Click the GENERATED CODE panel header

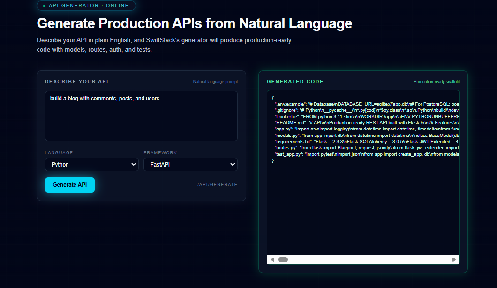[x=295, y=81]
